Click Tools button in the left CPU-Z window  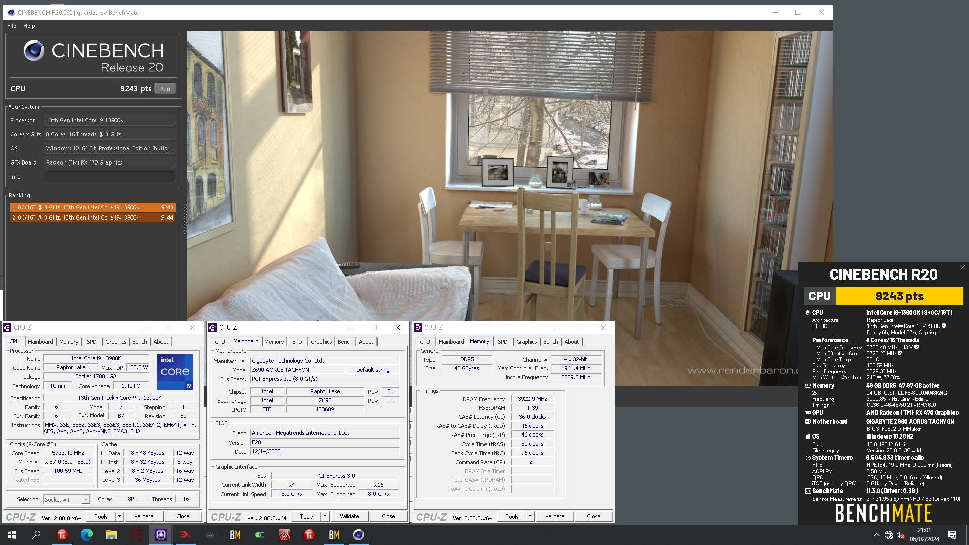tap(101, 516)
